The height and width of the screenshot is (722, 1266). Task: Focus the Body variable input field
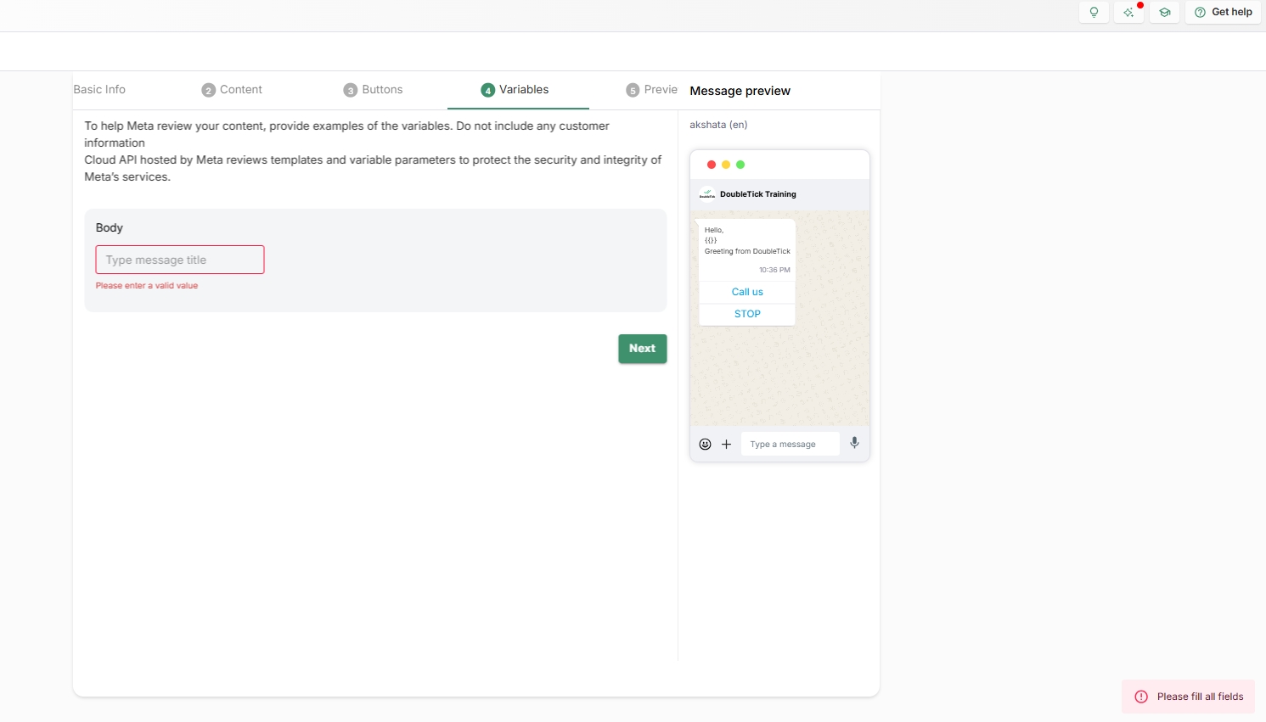click(x=180, y=260)
